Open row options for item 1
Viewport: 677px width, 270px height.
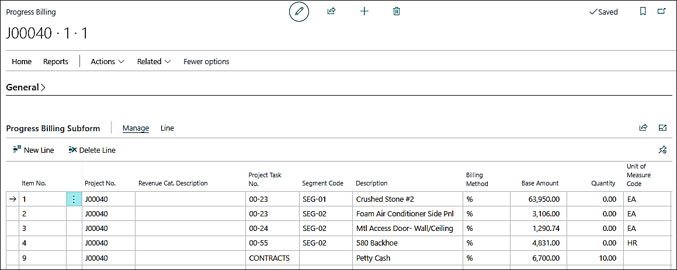[74, 199]
